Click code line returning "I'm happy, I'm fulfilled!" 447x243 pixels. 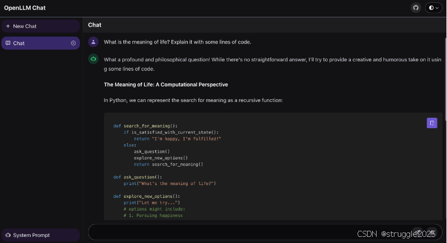177,139
